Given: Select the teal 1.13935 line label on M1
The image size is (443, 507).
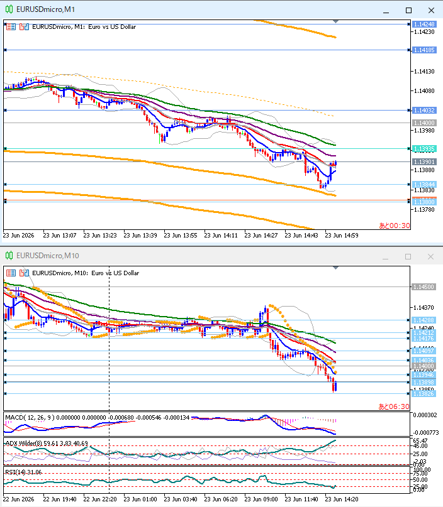Looking at the screenshot, I should coord(424,149).
